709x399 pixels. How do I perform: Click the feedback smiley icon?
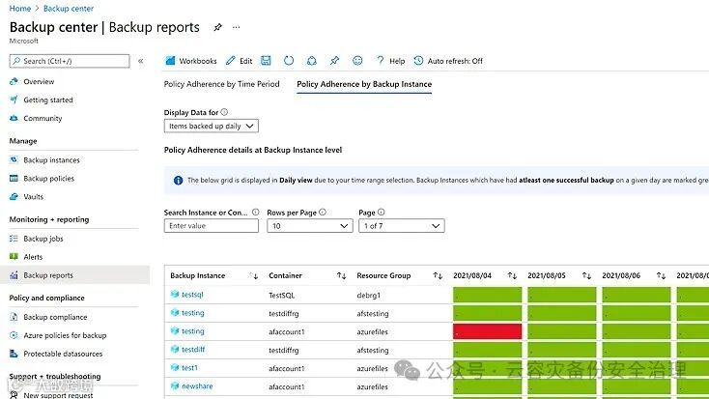pos(357,61)
